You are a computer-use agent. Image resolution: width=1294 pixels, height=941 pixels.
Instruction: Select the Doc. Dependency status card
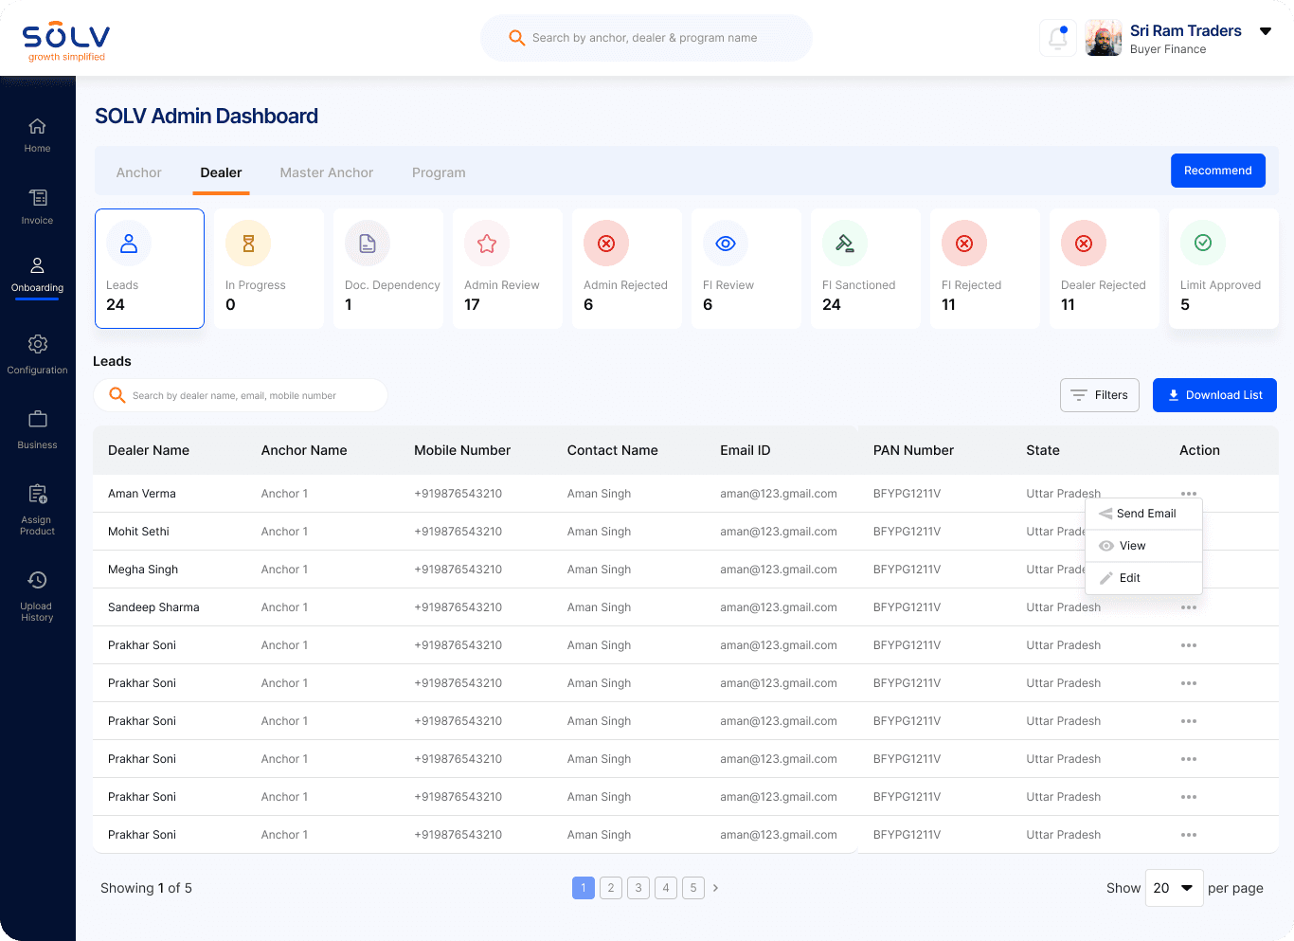[388, 268]
